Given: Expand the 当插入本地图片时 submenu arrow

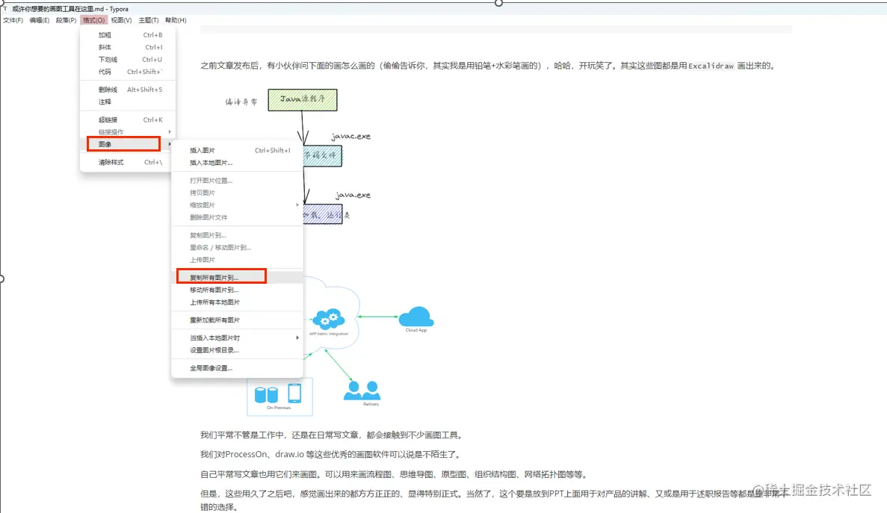Looking at the screenshot, I should [297, 338].
